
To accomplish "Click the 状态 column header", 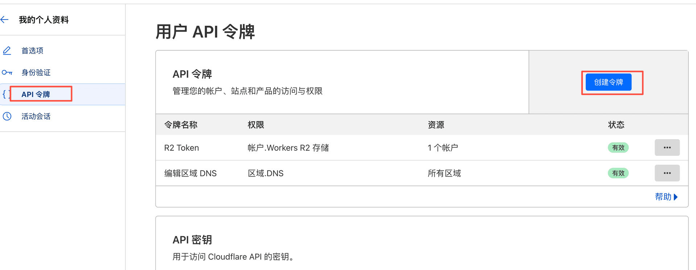I will pos(616,125).
